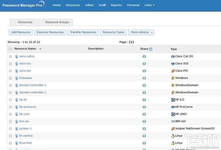The height and width of the screenshot is (150, 221).
Task: Click the share icon for lin-centos
Action: coord(144,136)
